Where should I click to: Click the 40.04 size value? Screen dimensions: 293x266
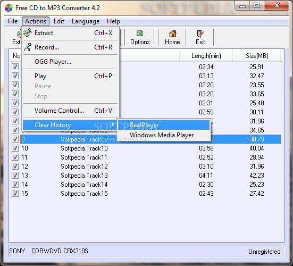click(x=256, y=148)
